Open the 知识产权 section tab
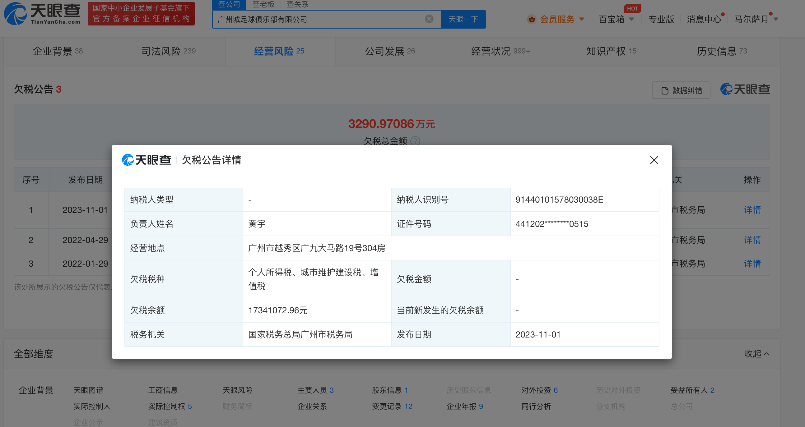Screen dimensions: 805x427 [611, 51]
